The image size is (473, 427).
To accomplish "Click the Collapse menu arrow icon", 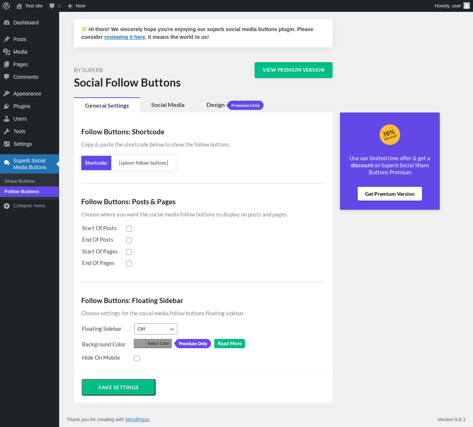I will pyautogui.click(x=7, y=206).
